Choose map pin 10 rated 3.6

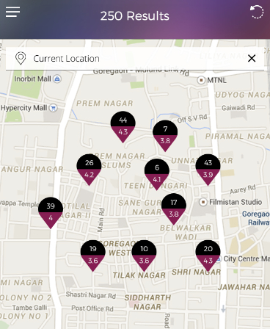pyautogui.click(x=144, y=256)
